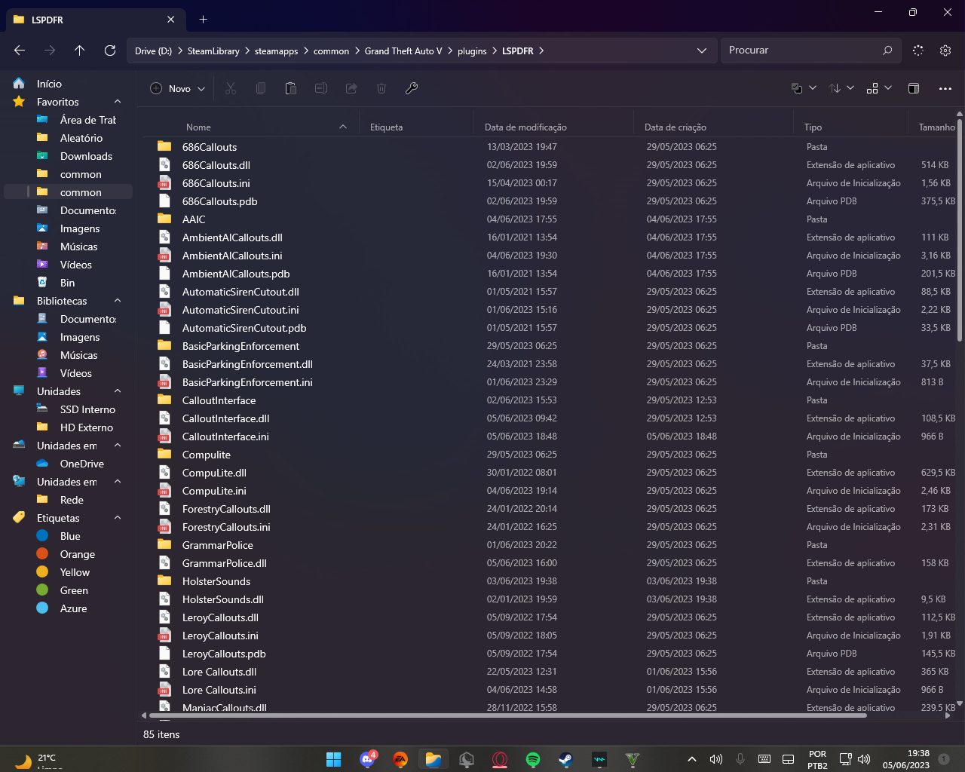965x772 pixels.
Task: Click the sort arrows toolbar icon
Action: pos(835,88)
